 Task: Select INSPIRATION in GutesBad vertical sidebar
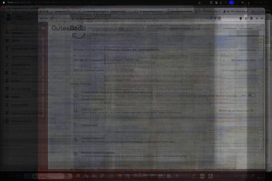pyautogui.click(x=43, y=45)
